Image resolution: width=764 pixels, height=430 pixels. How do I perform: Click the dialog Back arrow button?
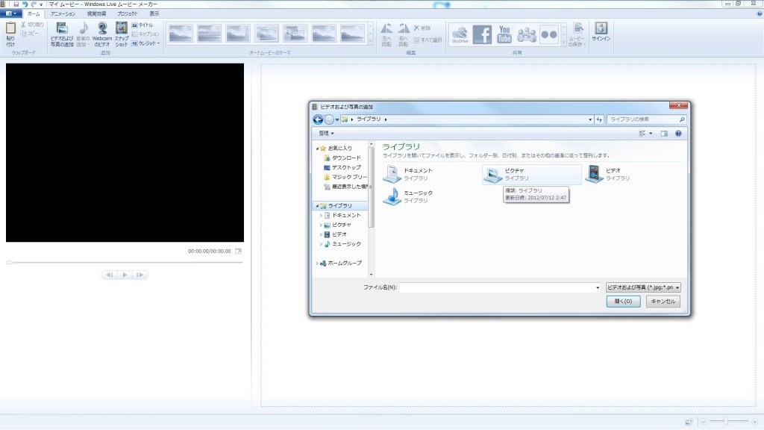pos(318,119)
